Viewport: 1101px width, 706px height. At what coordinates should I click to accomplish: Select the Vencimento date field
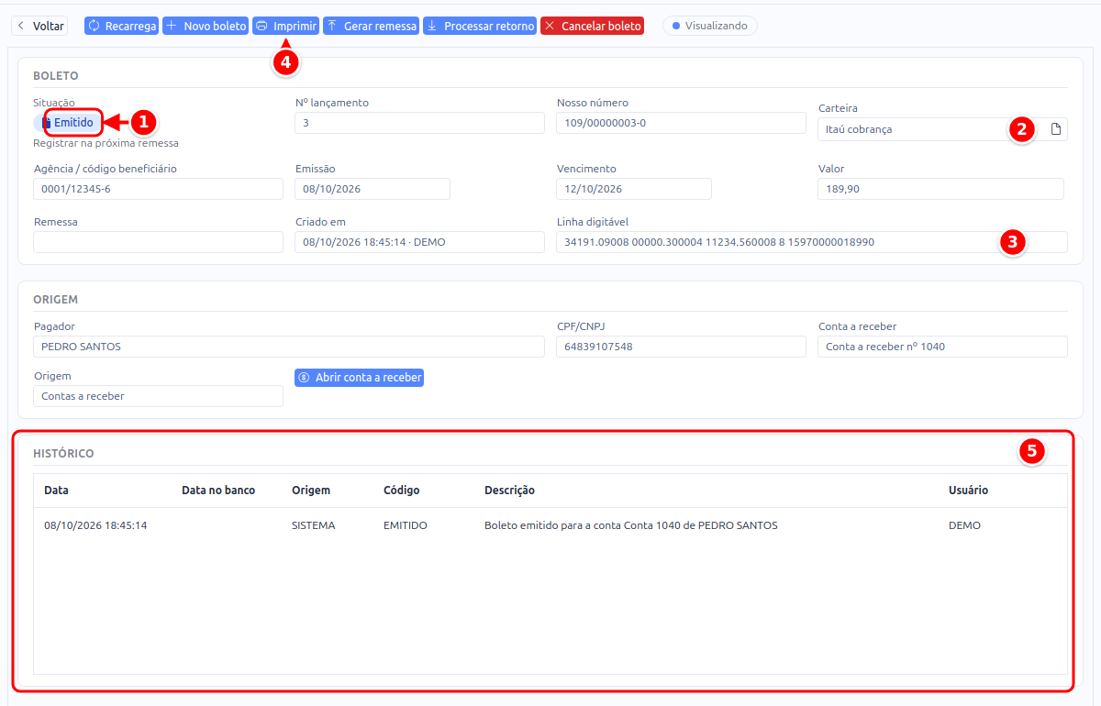(x=634, y=189)
